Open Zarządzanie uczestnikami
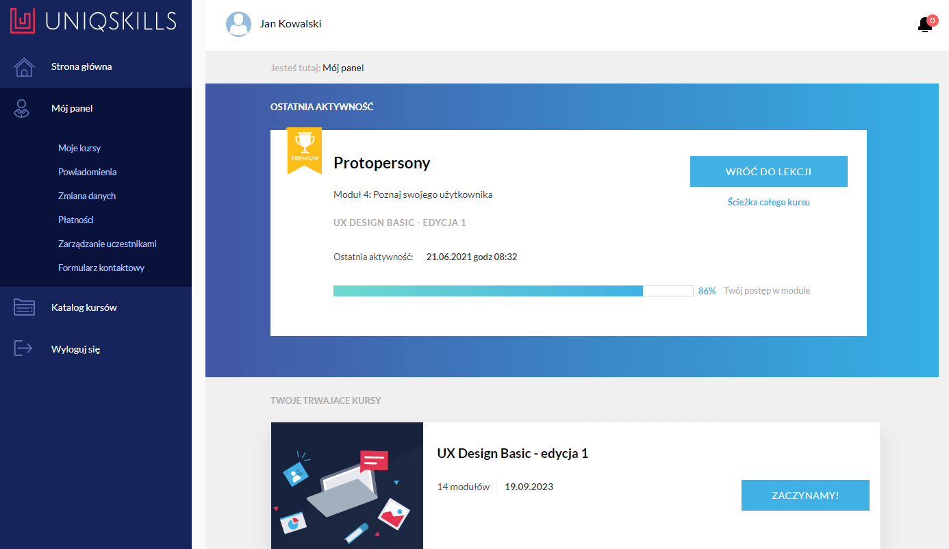Screen dimensions: 949x549 tap(107, 244)
